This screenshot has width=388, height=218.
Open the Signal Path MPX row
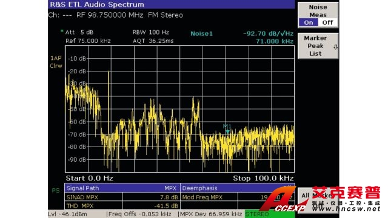point(122,188)
